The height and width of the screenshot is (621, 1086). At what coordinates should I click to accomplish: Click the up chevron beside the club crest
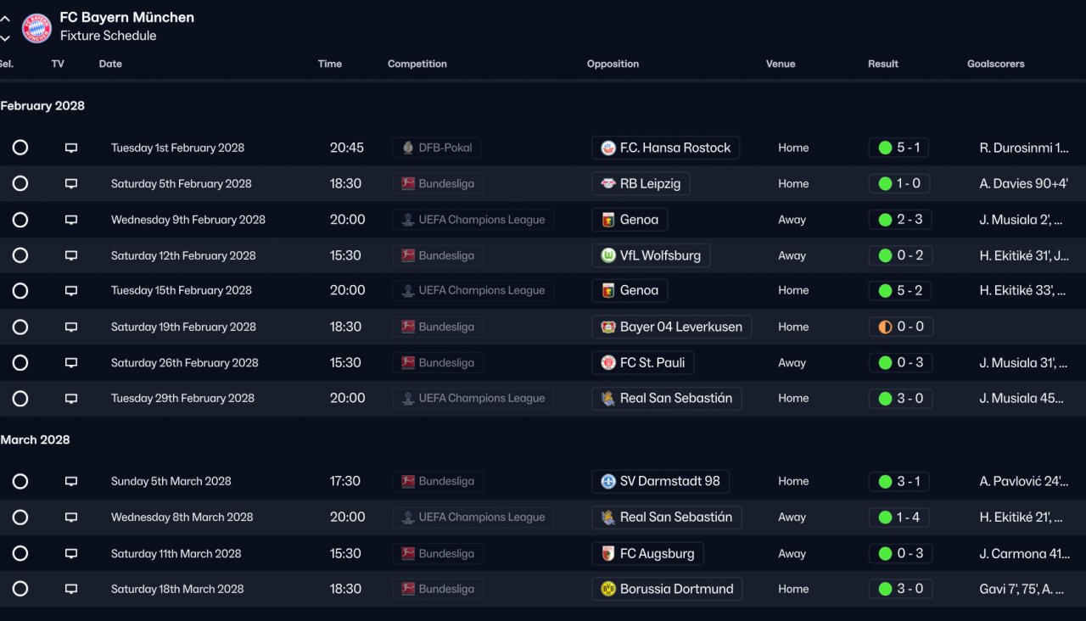pos(5,19)
